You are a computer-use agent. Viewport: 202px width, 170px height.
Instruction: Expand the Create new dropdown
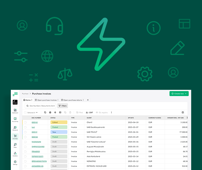[179, 93]
